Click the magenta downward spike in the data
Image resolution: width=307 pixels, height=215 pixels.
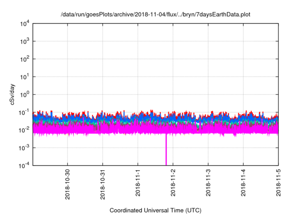[x=166, y=151]
